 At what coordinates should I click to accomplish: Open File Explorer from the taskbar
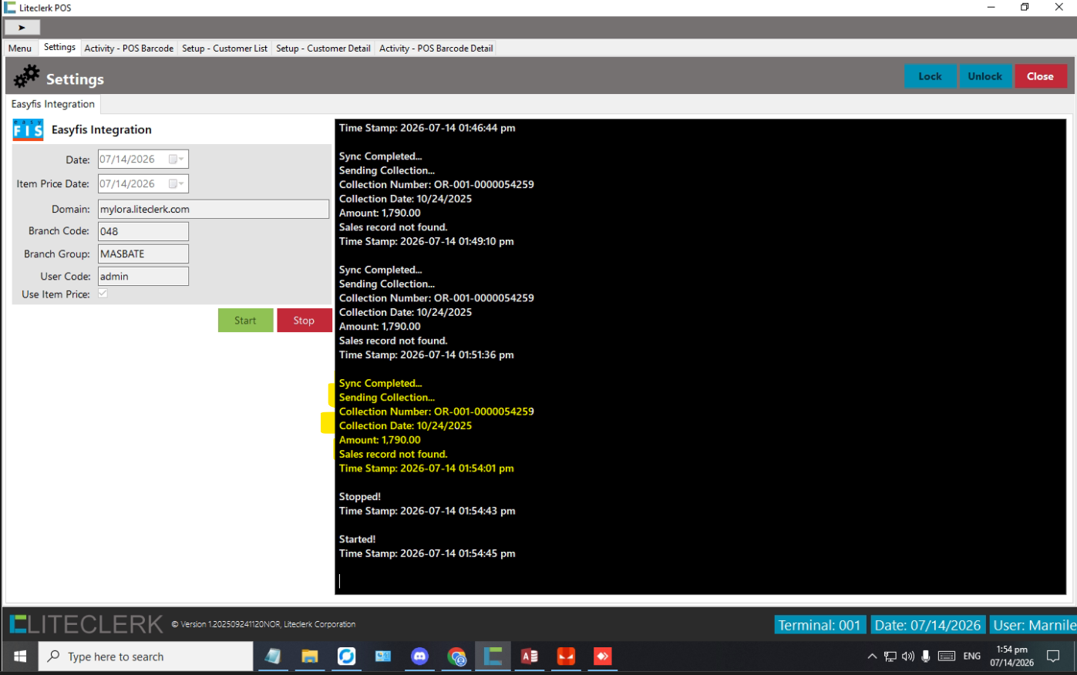[x=310, y=657]
